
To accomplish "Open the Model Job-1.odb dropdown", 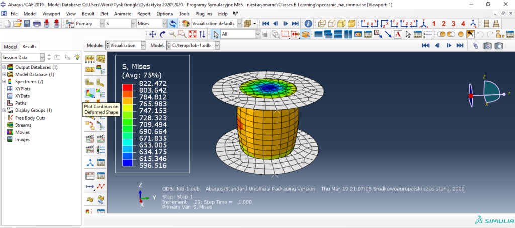I will pos(217,46).
